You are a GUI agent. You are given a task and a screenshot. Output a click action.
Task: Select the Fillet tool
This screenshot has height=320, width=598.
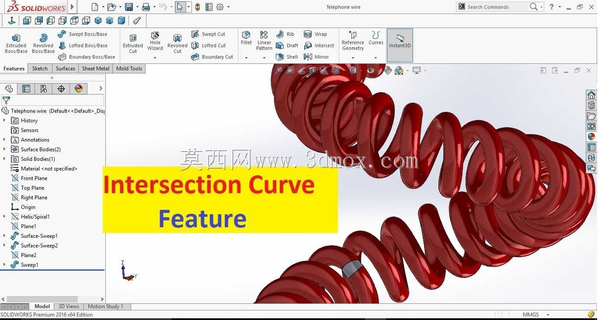coord(246,38)
